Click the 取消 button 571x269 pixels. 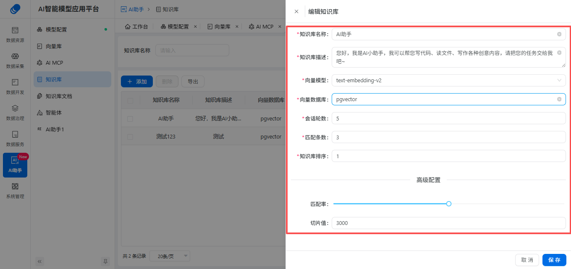coord(527,260)
